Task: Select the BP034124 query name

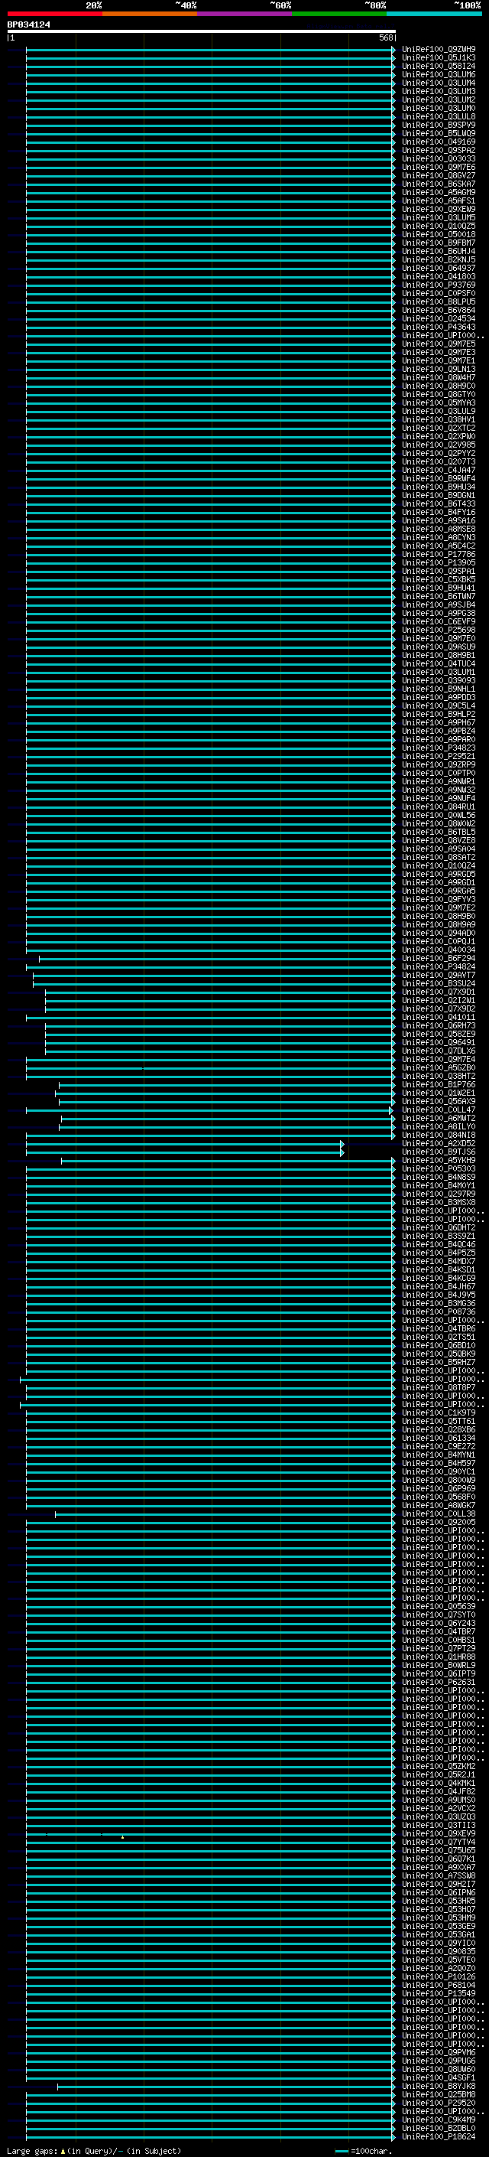Action: [28, 25]
